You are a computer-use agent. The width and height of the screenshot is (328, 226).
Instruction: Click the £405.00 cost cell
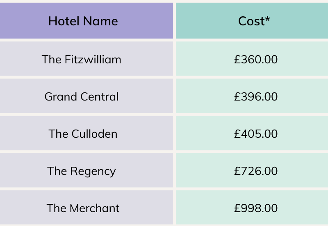256,134
